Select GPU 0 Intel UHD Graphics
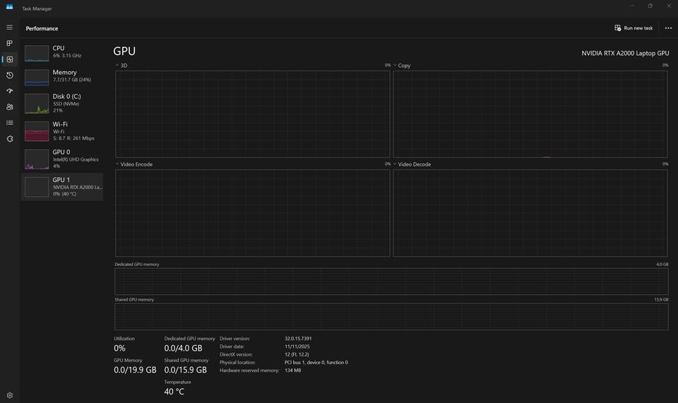678x403 pixels. click(62, 159)
